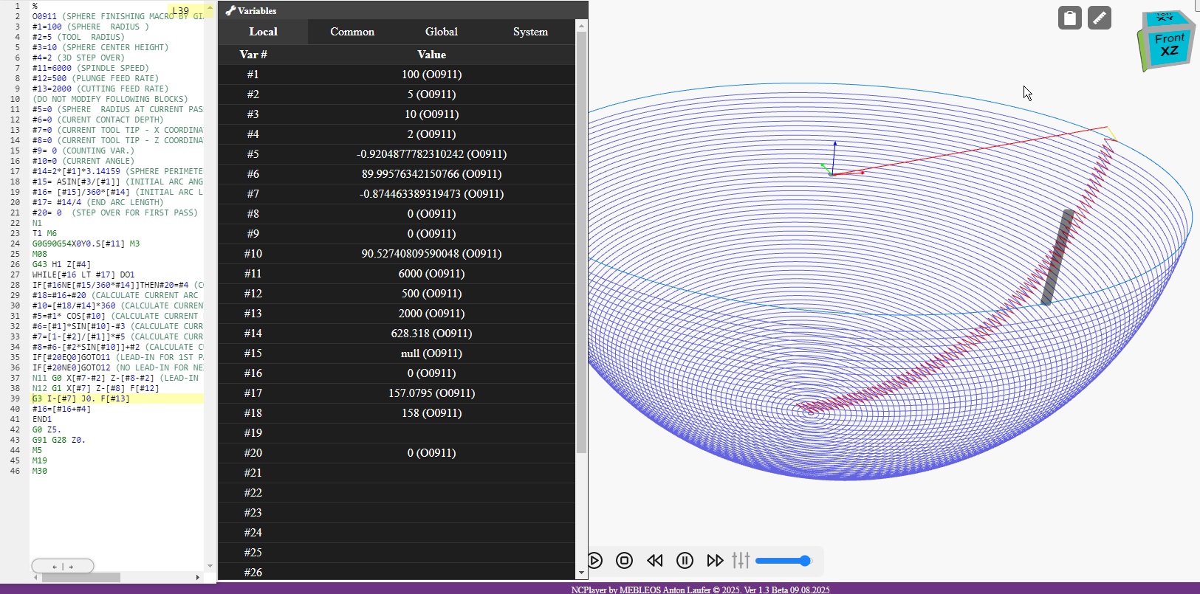
Task: Click the L39 line indicator badge
Action: [180, 11]
